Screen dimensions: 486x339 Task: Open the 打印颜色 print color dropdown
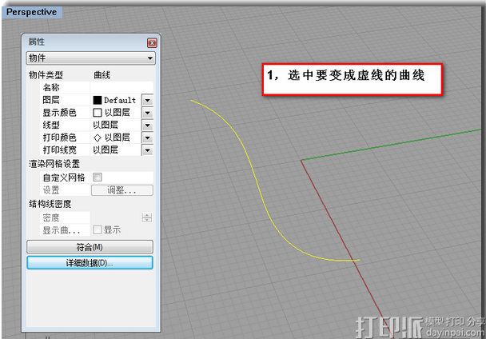click(x=148, y=138)
